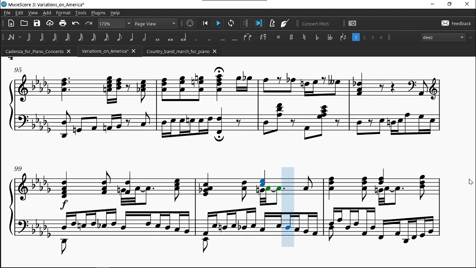Select the 64th note duration
The height and width of the screenshot is (268, 476).
click(x=81, y=37)
